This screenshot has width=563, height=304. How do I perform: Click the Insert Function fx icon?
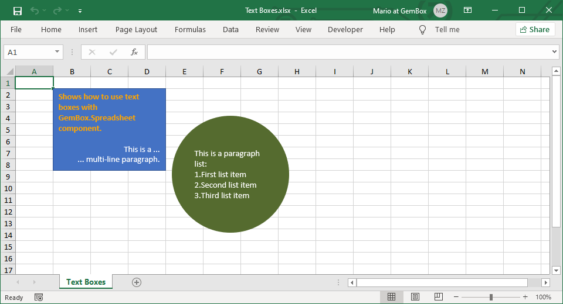pyautogui.click(x=134, y=52)
